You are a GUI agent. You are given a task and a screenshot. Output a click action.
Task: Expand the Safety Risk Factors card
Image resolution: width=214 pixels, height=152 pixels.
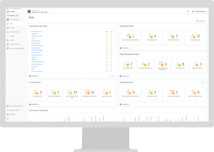(x=205, y=83)
